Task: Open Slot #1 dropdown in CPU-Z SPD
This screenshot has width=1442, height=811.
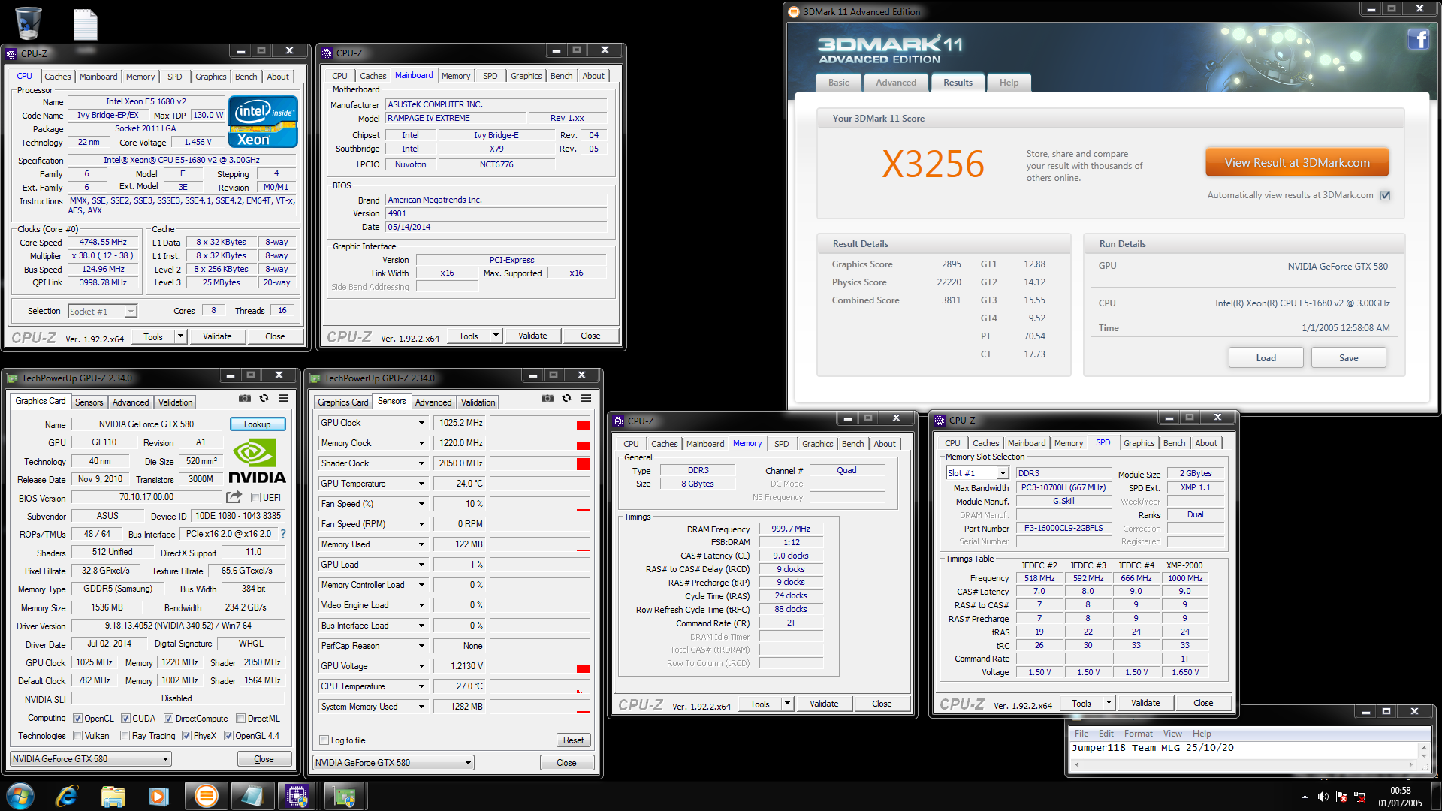Action: coord(977,473)
